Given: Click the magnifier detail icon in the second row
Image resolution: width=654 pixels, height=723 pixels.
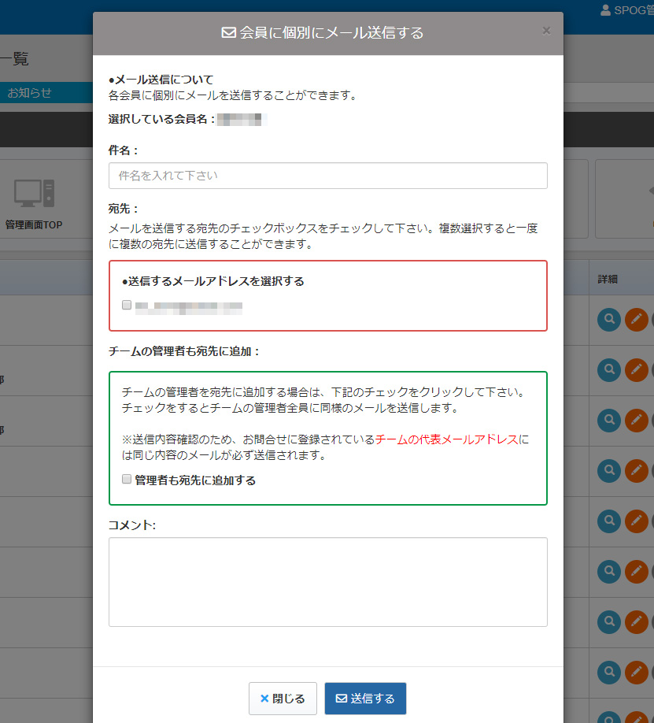Looking at the screenshot, I should (608, 370).
